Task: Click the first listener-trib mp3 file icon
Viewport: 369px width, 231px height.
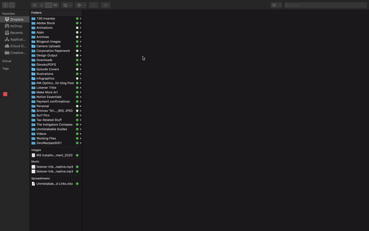Action: point(33,167)
